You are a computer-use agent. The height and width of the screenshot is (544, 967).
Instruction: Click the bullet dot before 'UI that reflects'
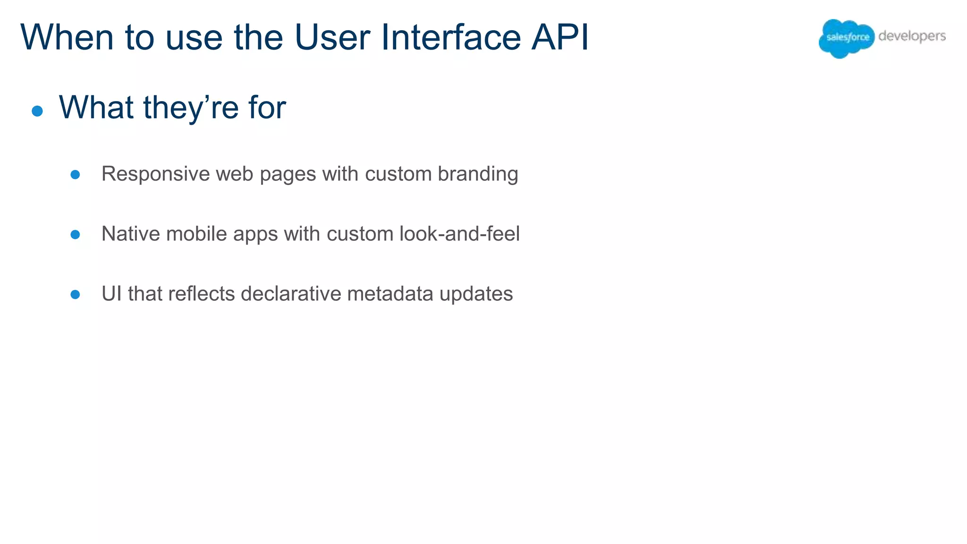75,295
